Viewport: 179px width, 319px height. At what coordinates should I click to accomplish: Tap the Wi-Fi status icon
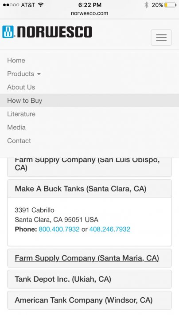click(41, 5)
